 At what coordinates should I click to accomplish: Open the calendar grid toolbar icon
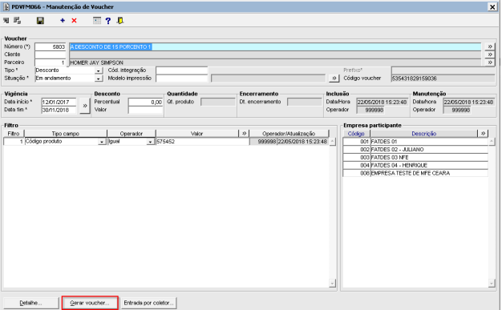coord(97,21)
